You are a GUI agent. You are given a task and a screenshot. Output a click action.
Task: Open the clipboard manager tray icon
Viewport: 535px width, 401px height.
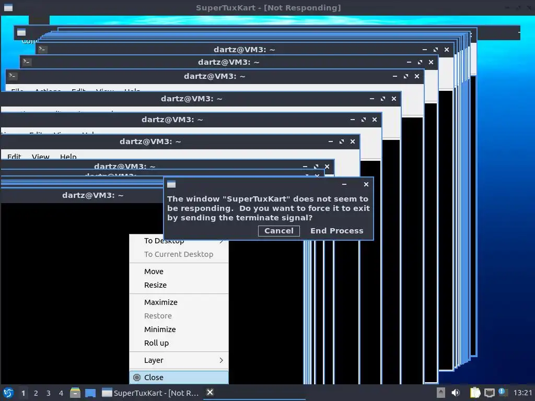click(x=475, y=393)
